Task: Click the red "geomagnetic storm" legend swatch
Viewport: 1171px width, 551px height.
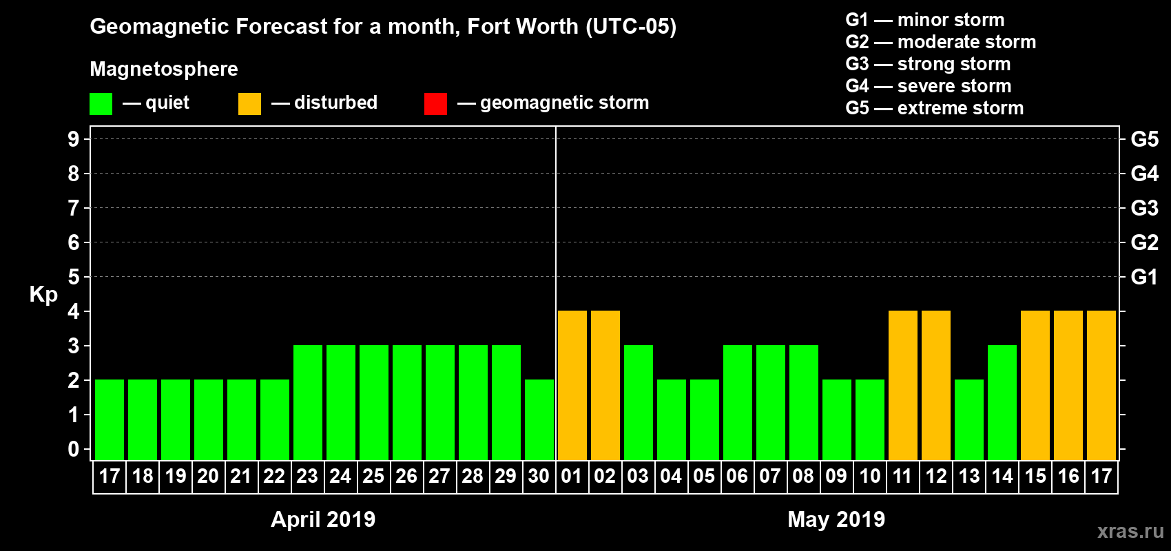Action: coord(435,104)
